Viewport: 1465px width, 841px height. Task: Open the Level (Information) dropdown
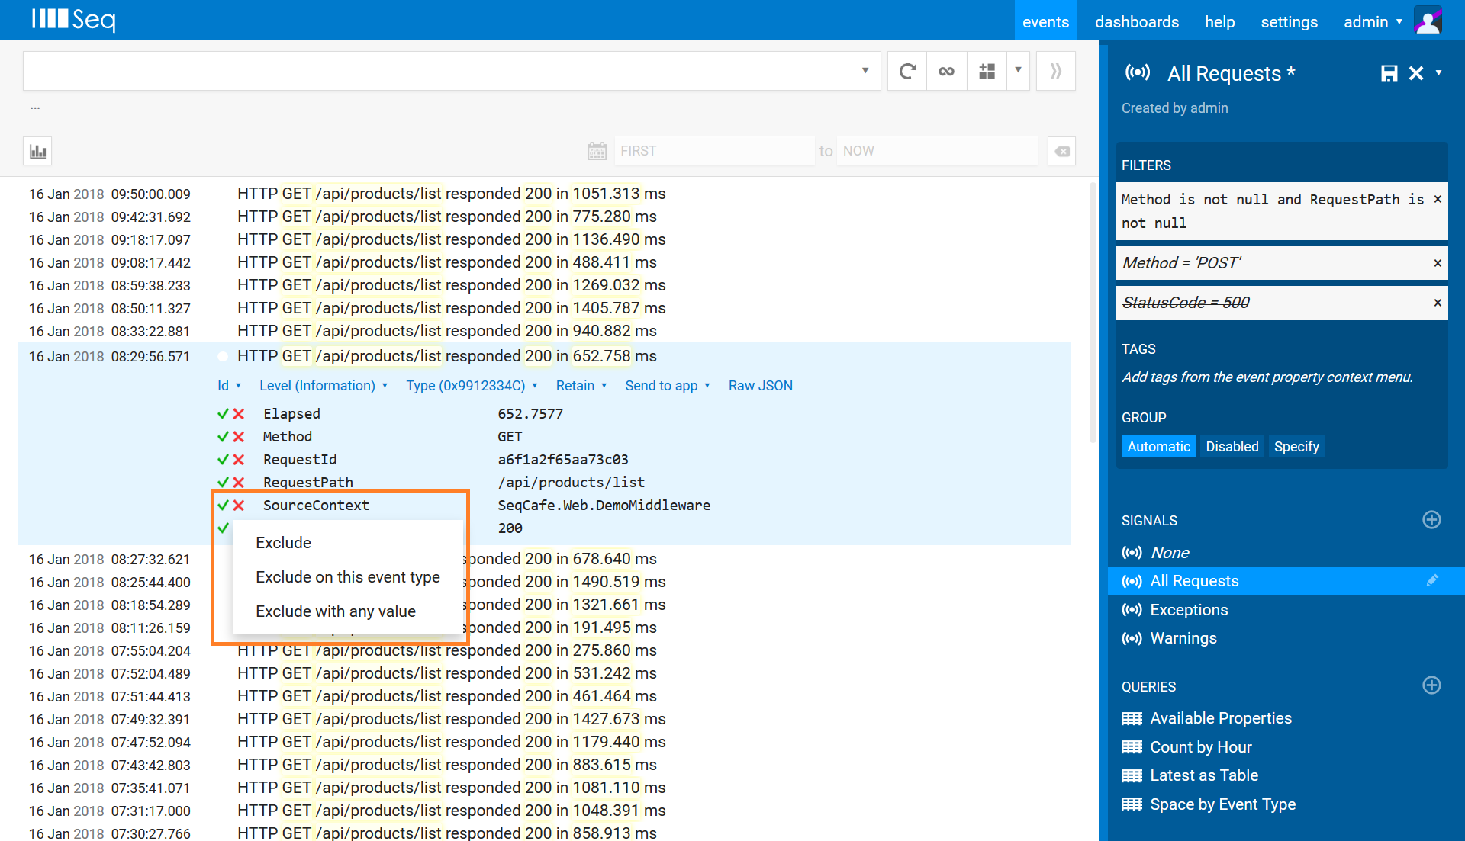pyautogui.click(x=324, y=386)
